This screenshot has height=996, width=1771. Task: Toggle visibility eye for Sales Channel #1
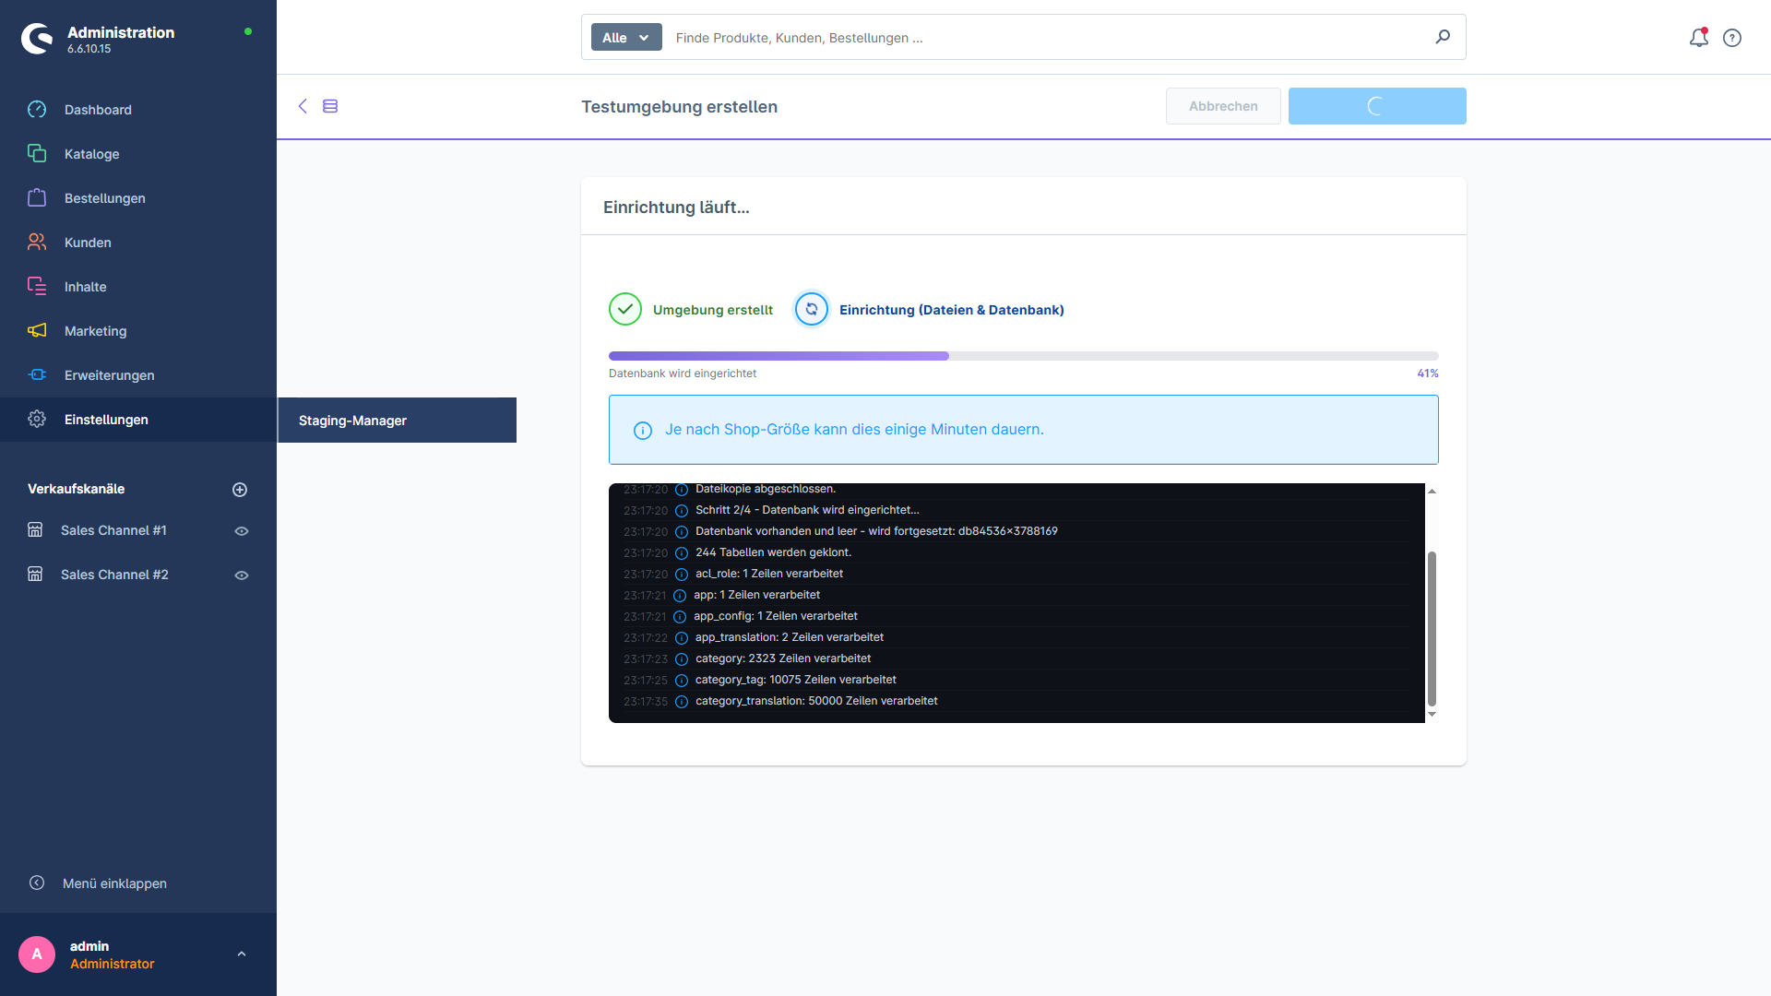pyautogui.click(x=242, y=531)
